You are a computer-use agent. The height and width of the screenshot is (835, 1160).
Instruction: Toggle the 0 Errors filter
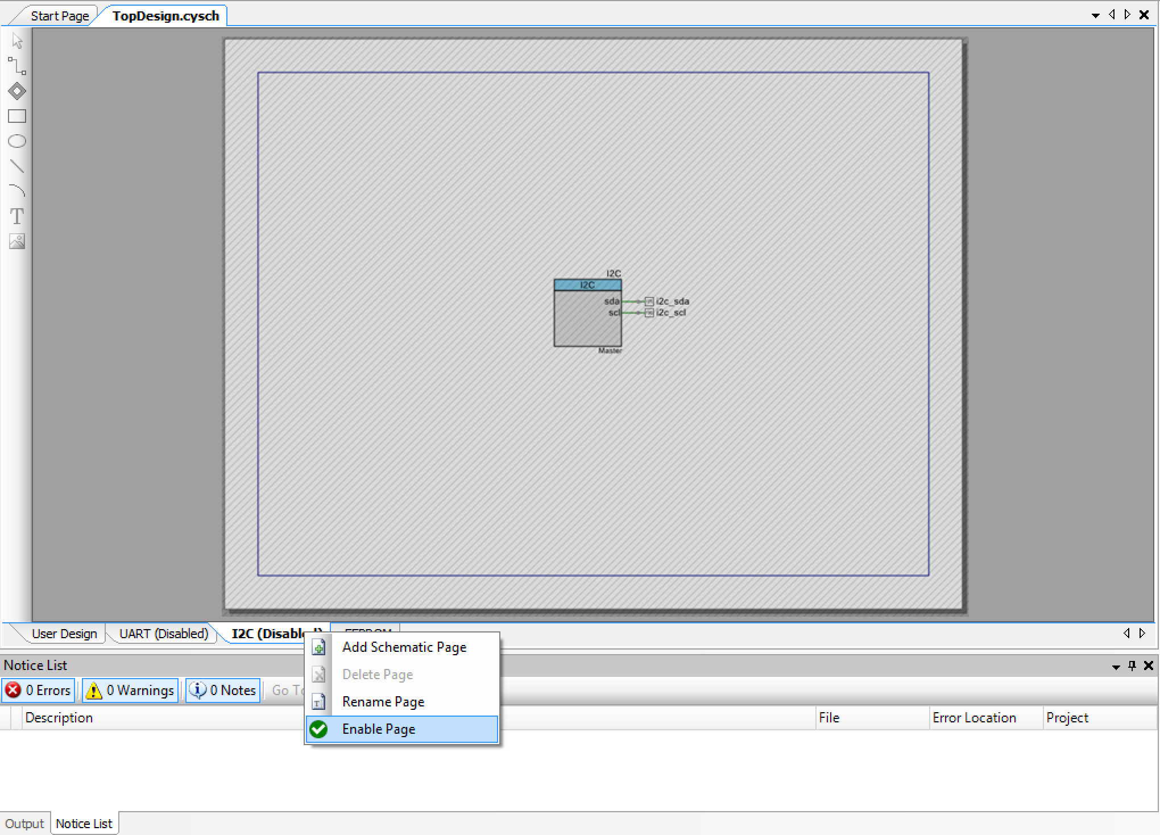tap(39, 690)
